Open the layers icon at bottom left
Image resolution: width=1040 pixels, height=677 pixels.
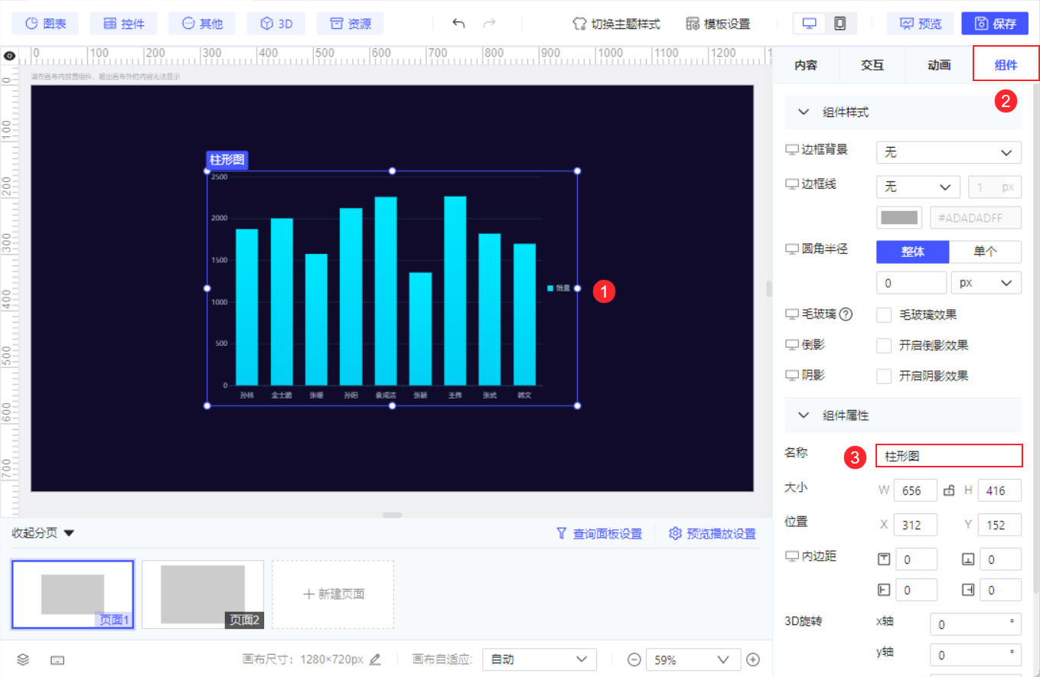(23, 659)
